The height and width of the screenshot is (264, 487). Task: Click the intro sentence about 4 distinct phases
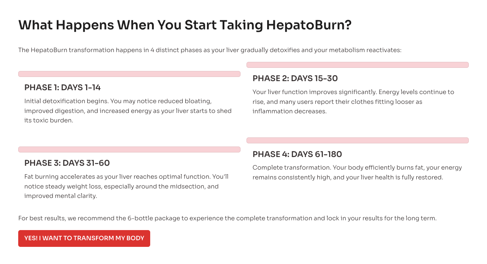pyautogui.click(x=210, y=50)
